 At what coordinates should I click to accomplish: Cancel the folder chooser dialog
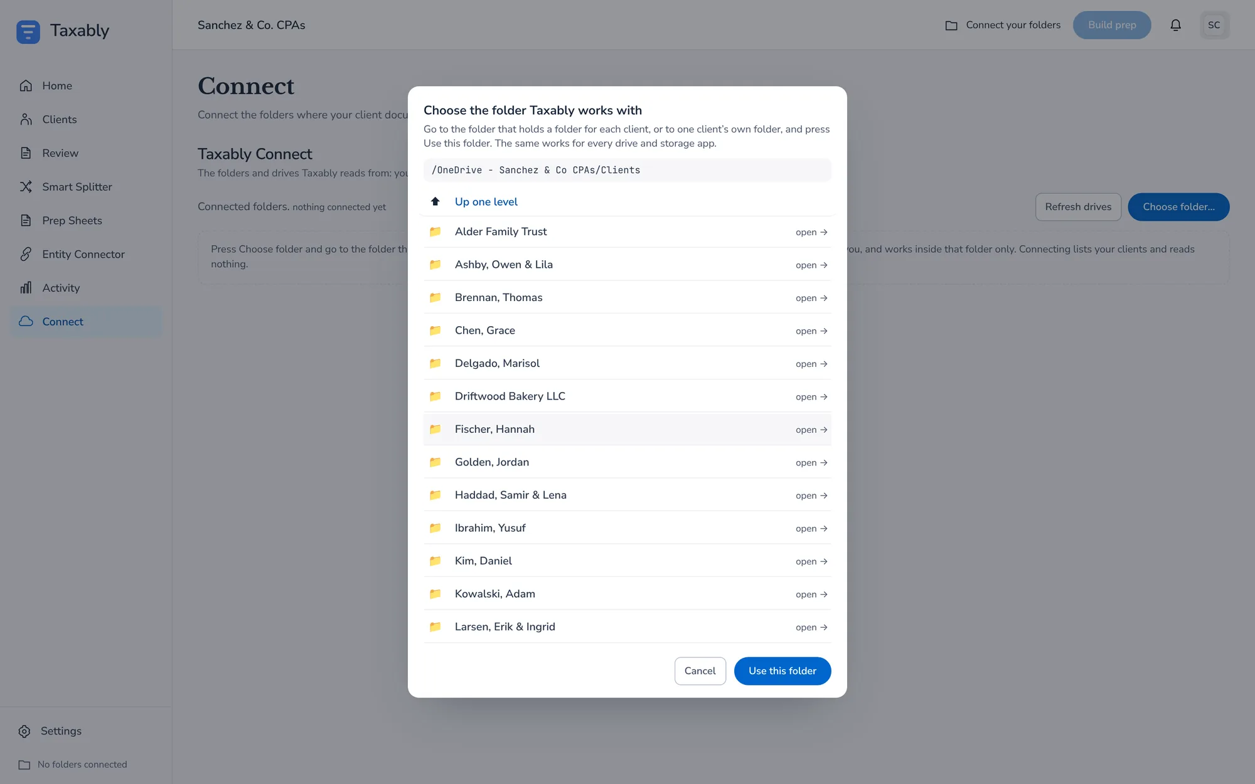coord(700,671)
